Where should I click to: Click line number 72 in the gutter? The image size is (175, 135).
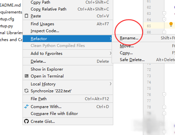pos(149,70)
